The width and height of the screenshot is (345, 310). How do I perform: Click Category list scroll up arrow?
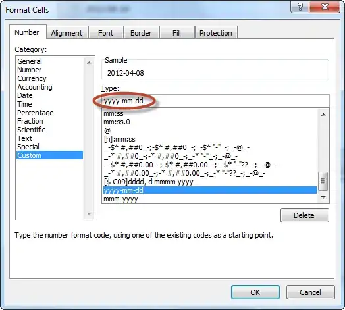89,63
